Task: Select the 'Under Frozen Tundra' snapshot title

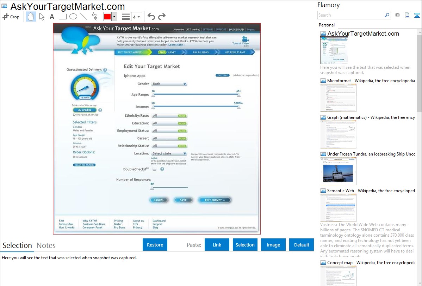Action: click(x=371, y=154)
